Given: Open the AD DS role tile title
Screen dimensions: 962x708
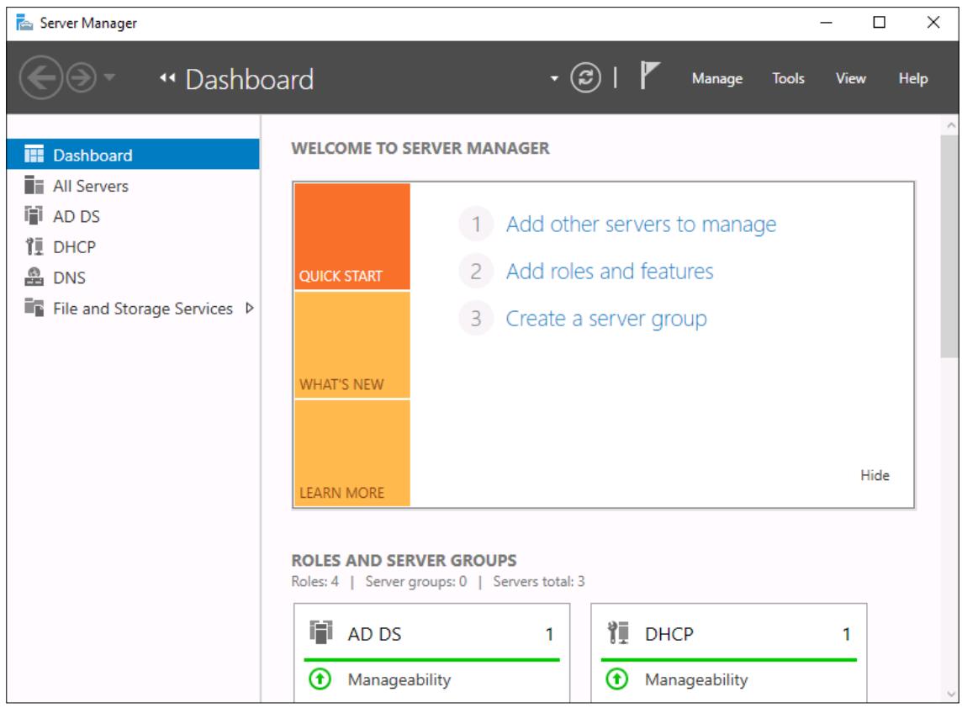Looking at the screenshot, I should [x=374, y=634].
